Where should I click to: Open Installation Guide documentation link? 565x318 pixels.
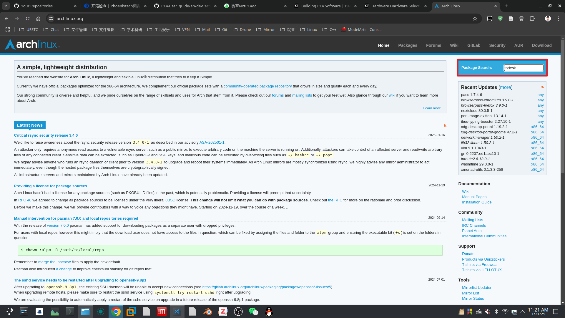[477, 202]
